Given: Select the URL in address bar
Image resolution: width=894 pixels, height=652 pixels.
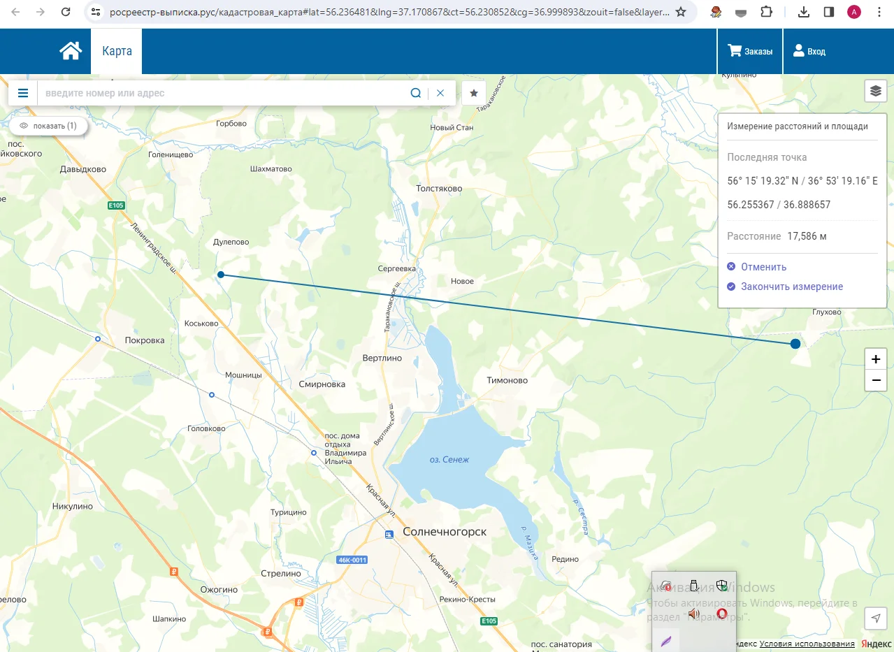Looking at the screenshot, I should point(389,12).
